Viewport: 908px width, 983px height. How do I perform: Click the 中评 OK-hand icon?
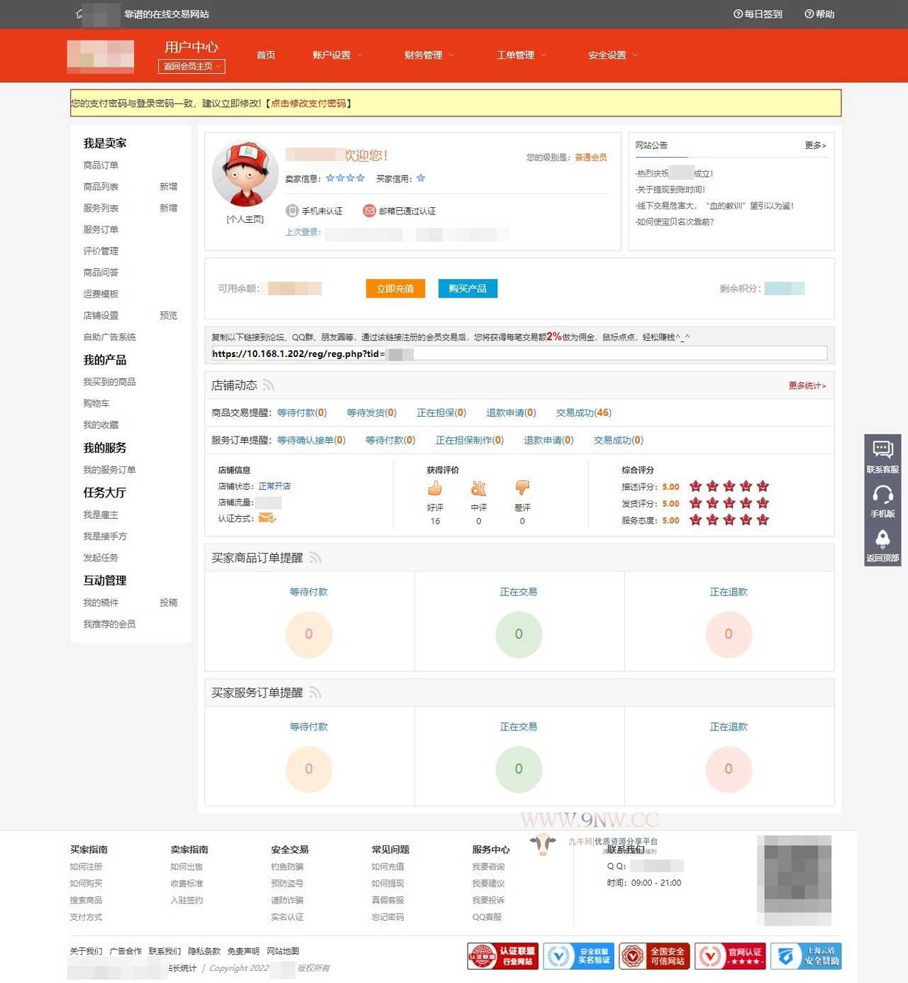[479, 488]
